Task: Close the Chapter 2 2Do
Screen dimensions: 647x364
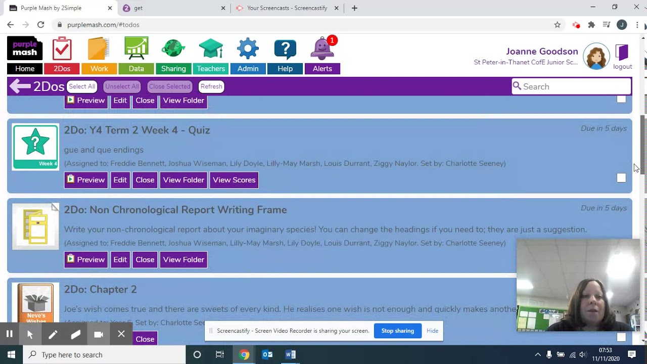Action: (145, 339)
